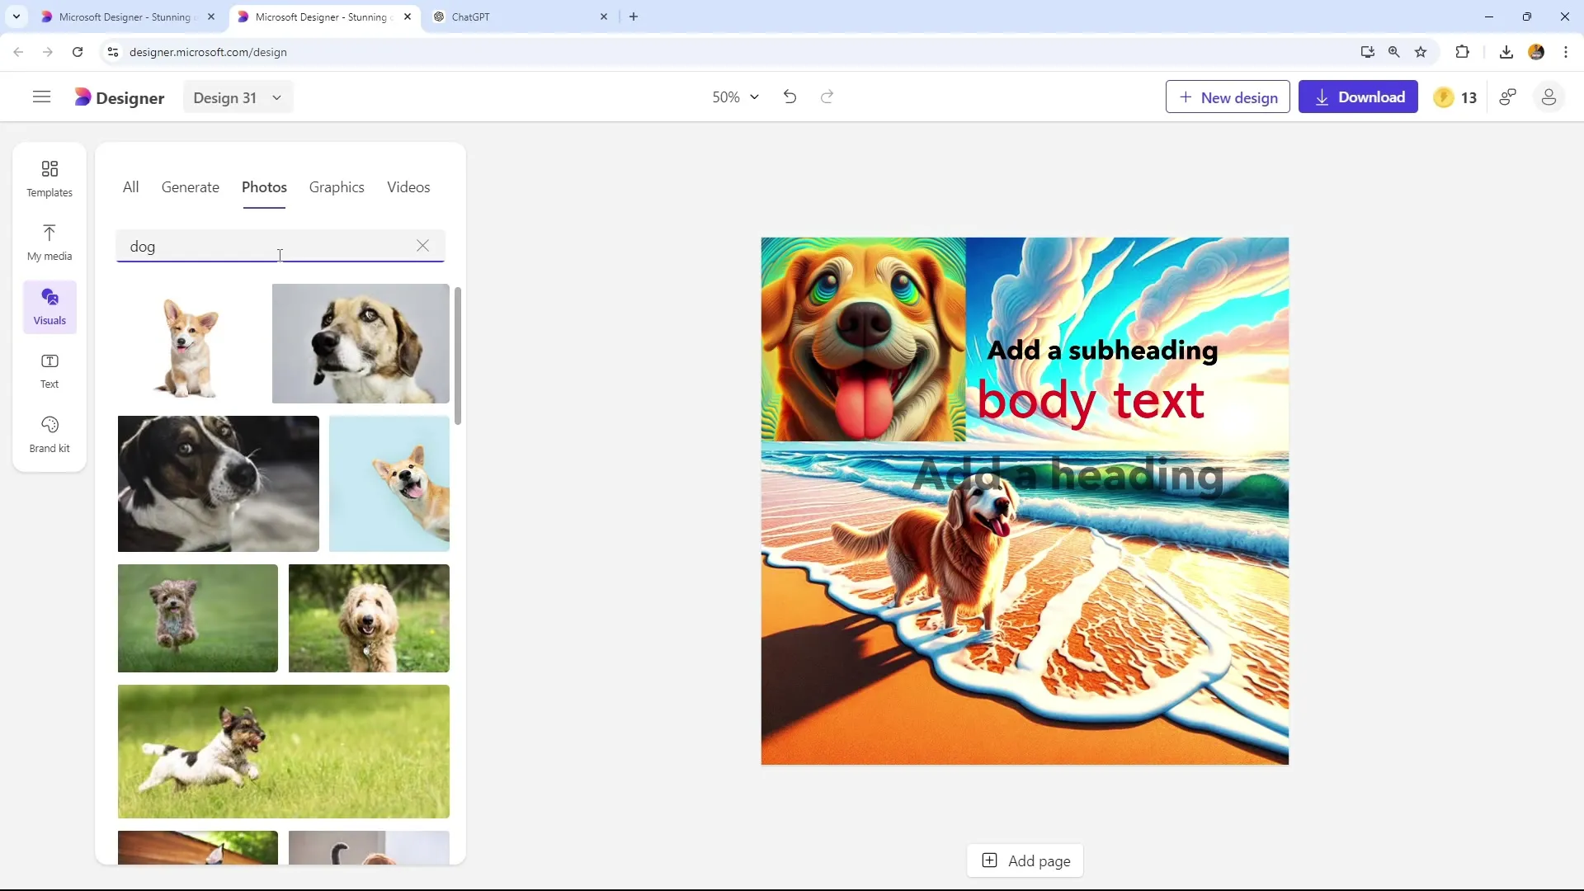The image size is (1584, 891).
Task: Clear the dog search text
Action: click(x=422, y=246)
